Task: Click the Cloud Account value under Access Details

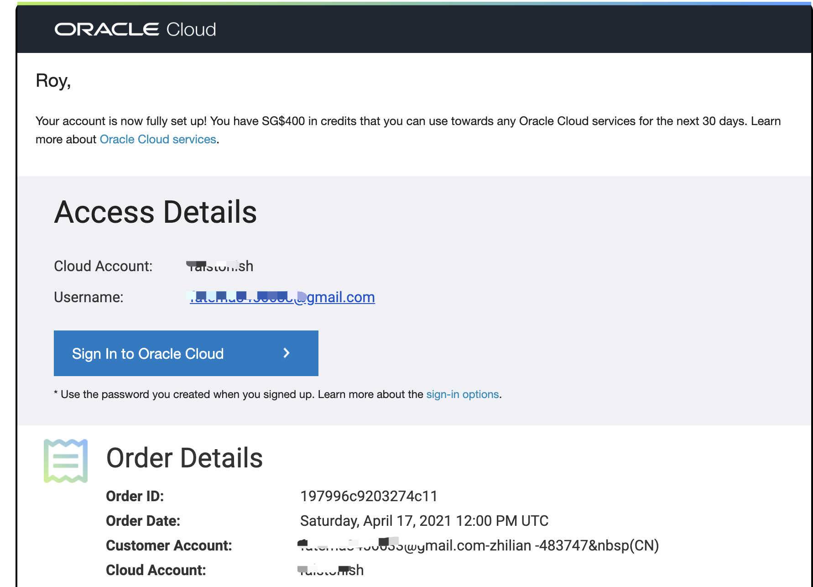Action: click(220, 266)
